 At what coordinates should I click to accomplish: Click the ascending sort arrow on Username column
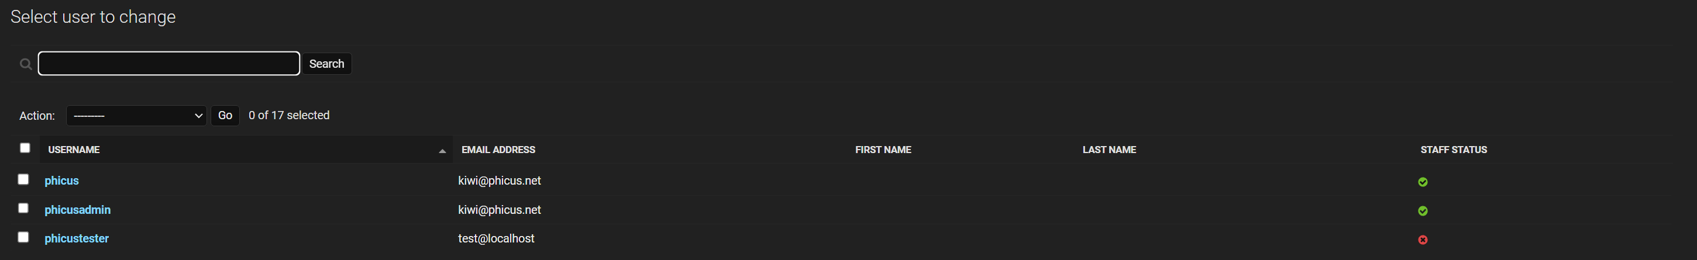(442, 151)
